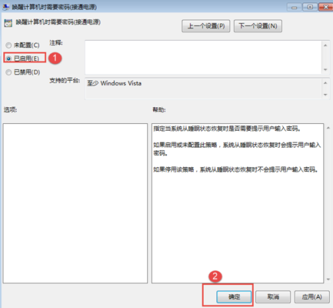The image size is (333, 308).
Task: Click the 至少 Windows Vista platform text
Action: pyautogui.click(x=115, y=83)
